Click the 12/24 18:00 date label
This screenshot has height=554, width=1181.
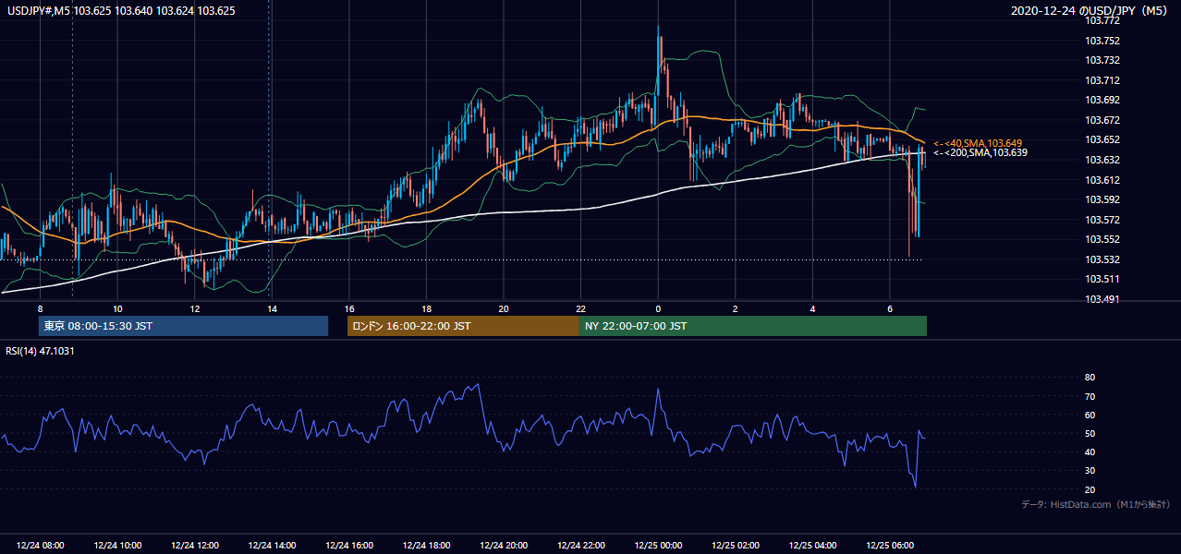pos(426,546)
